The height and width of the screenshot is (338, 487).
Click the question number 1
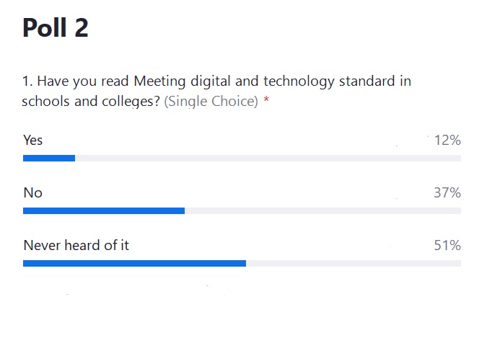click(x=27, y=81)
